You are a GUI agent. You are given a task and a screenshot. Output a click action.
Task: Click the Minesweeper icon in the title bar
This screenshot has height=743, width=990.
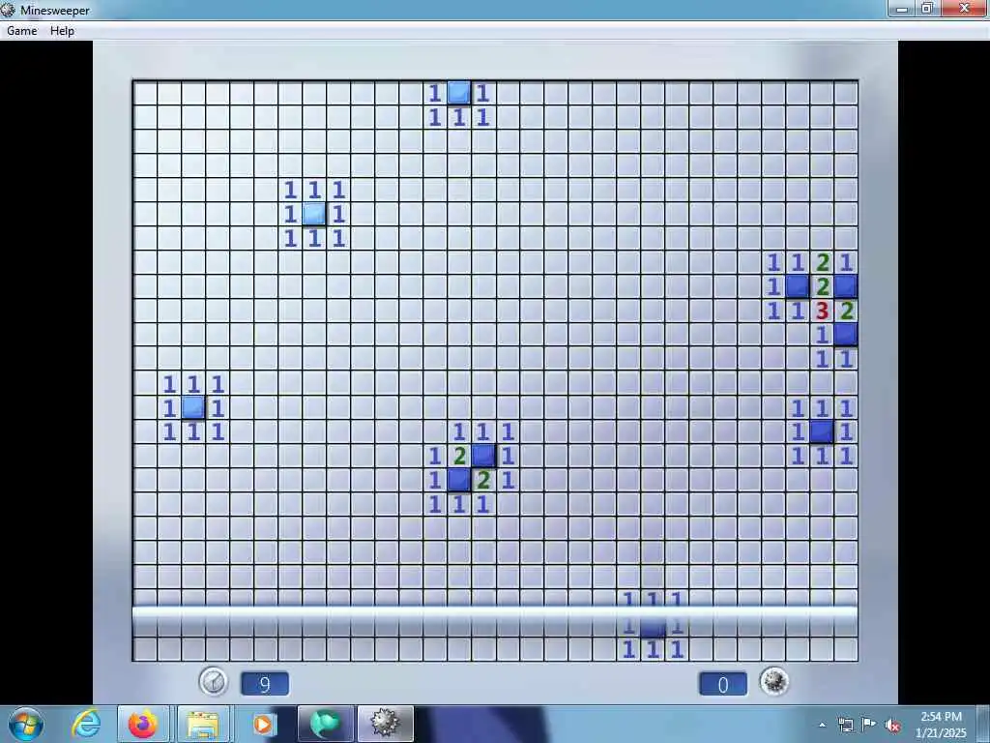[x=8, y=10]
